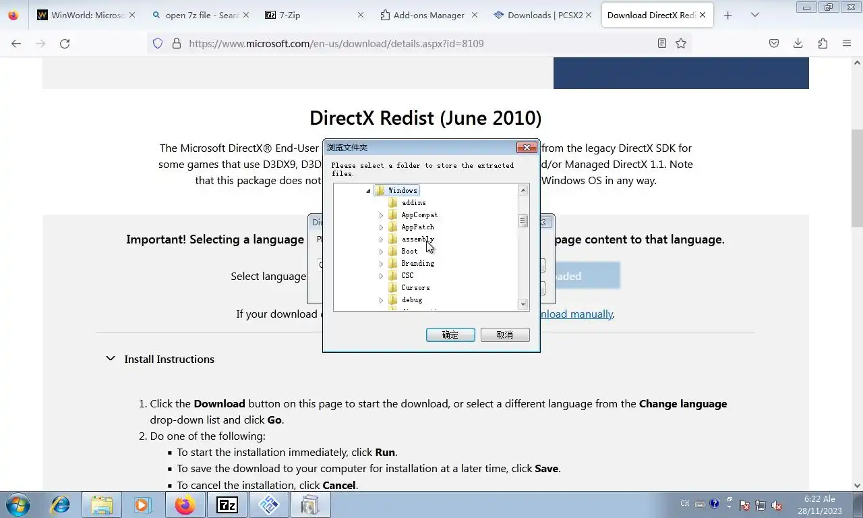Screen dimensions: 863x518
Task: Expand the Branding folder
Action: (381, 264)
